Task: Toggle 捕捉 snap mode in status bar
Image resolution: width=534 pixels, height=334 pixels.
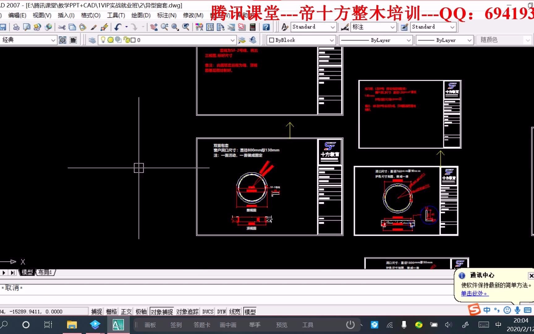Action: 96,311
